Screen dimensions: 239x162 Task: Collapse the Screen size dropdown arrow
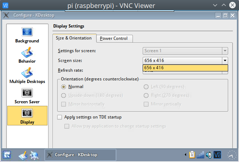pos(225,61)
